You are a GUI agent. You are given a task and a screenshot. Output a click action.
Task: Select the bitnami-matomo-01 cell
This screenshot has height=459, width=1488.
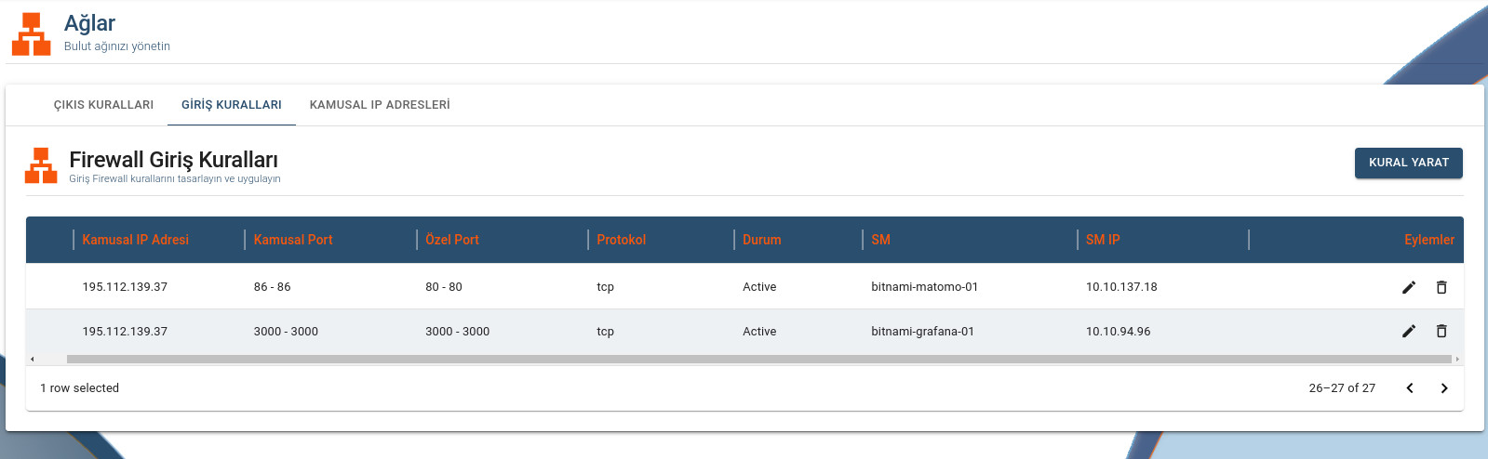pos(925,287)
